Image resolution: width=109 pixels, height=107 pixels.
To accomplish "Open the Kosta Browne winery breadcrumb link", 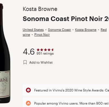I will point(86,30).
